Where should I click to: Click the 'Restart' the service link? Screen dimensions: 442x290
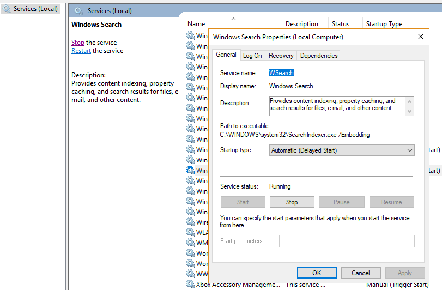point(81,51)
